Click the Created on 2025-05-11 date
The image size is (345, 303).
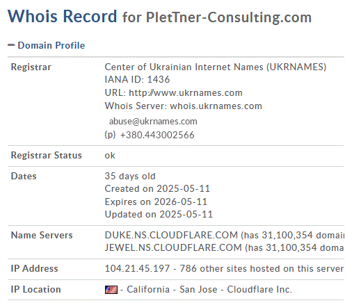pyautogui.click(x=157, y=189)
